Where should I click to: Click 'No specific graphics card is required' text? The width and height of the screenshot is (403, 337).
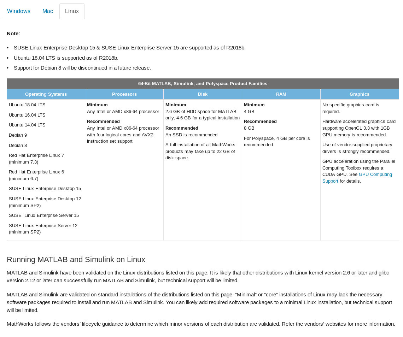coord(351,108)
